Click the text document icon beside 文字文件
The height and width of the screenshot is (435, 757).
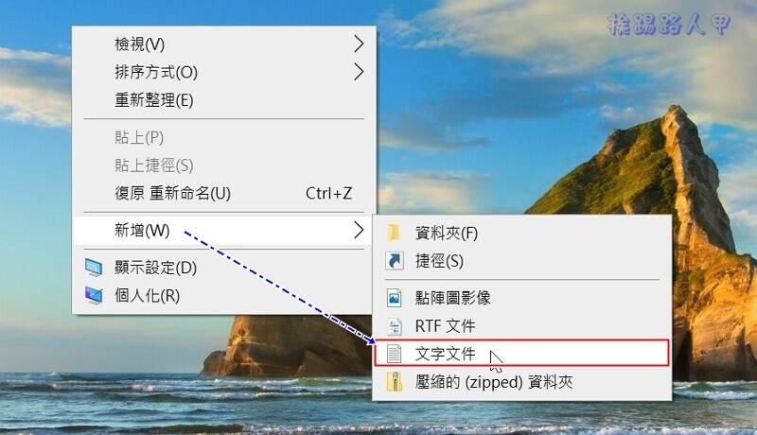394,354
